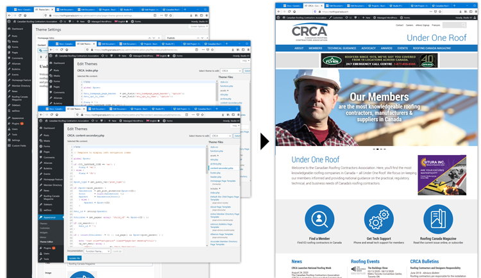Open theme select dropdown in index.php window
This screenshot has width=481, height=278.
coord(231,71)
